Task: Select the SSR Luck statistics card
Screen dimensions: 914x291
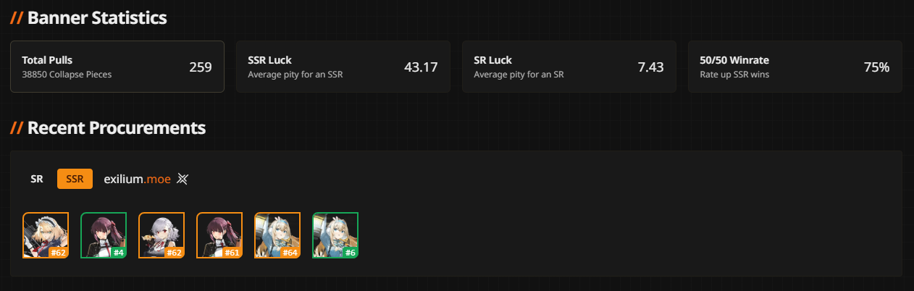Action: 343,67
